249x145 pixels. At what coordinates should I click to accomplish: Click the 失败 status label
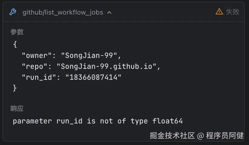[233, 12]
